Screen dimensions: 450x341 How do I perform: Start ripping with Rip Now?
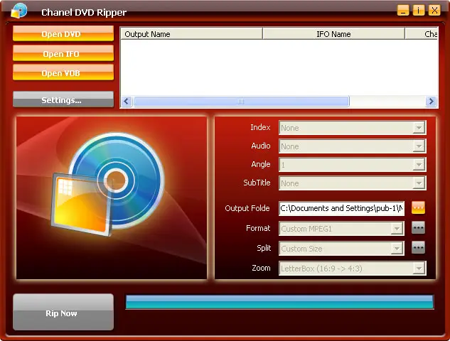click(63, 312)
